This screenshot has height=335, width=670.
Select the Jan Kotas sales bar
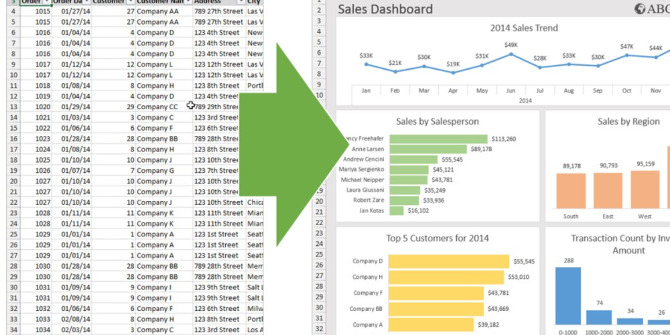[x=397, y=210]
